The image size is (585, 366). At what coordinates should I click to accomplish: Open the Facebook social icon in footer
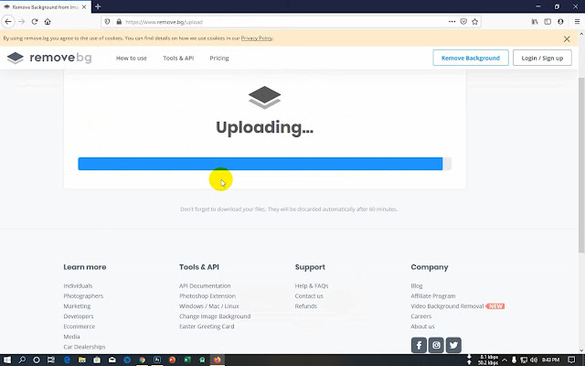[419, 345]
